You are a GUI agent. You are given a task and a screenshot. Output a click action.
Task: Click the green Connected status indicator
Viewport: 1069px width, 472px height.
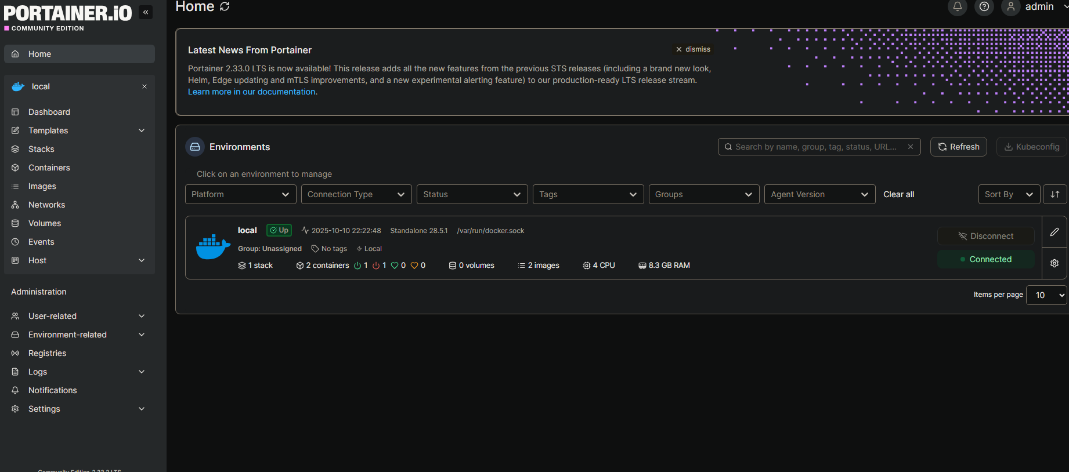(985, 259)
